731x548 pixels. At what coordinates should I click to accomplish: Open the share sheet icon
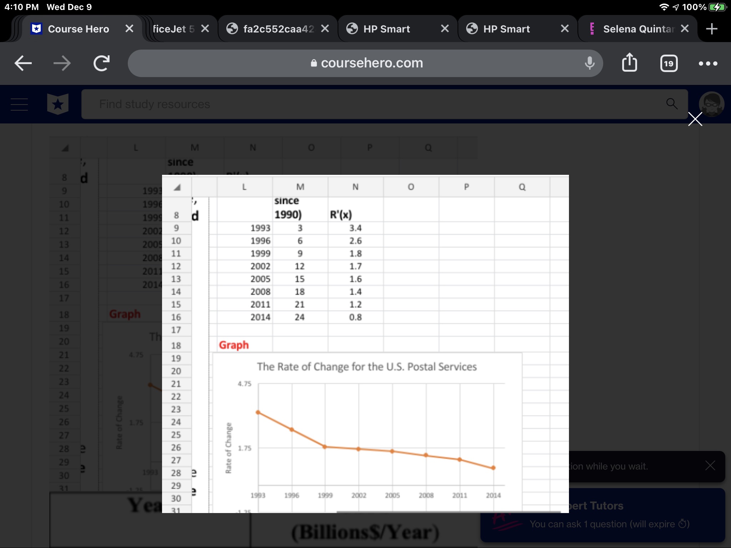pos(629,63)
